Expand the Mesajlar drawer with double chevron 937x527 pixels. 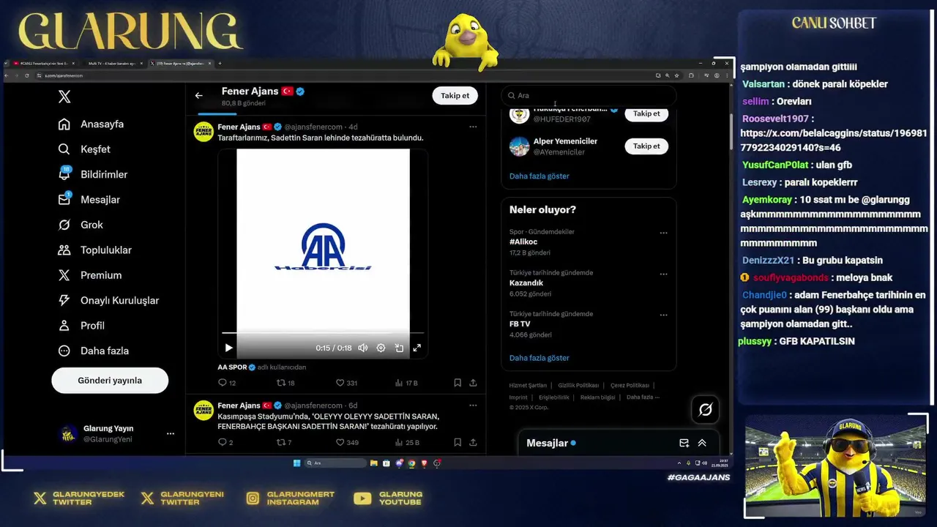click(x=702, y=444)
